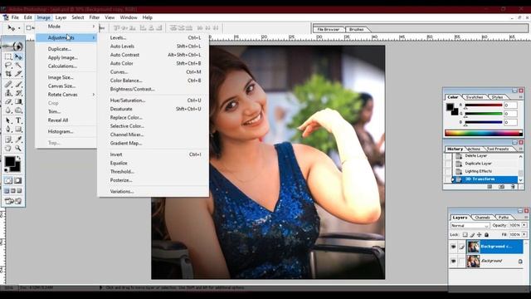Image resolution: width=531 pixels, height=299 pixels.
Task: Select the Brush tool
Action: [18, 84]
